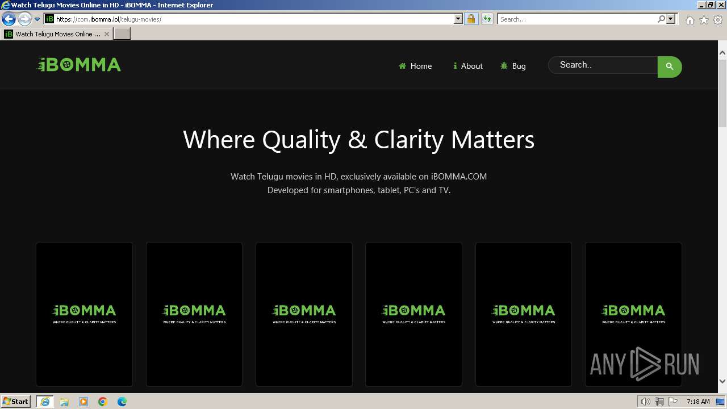
Task: Open the browser Home icon
Action: point(690,20)
